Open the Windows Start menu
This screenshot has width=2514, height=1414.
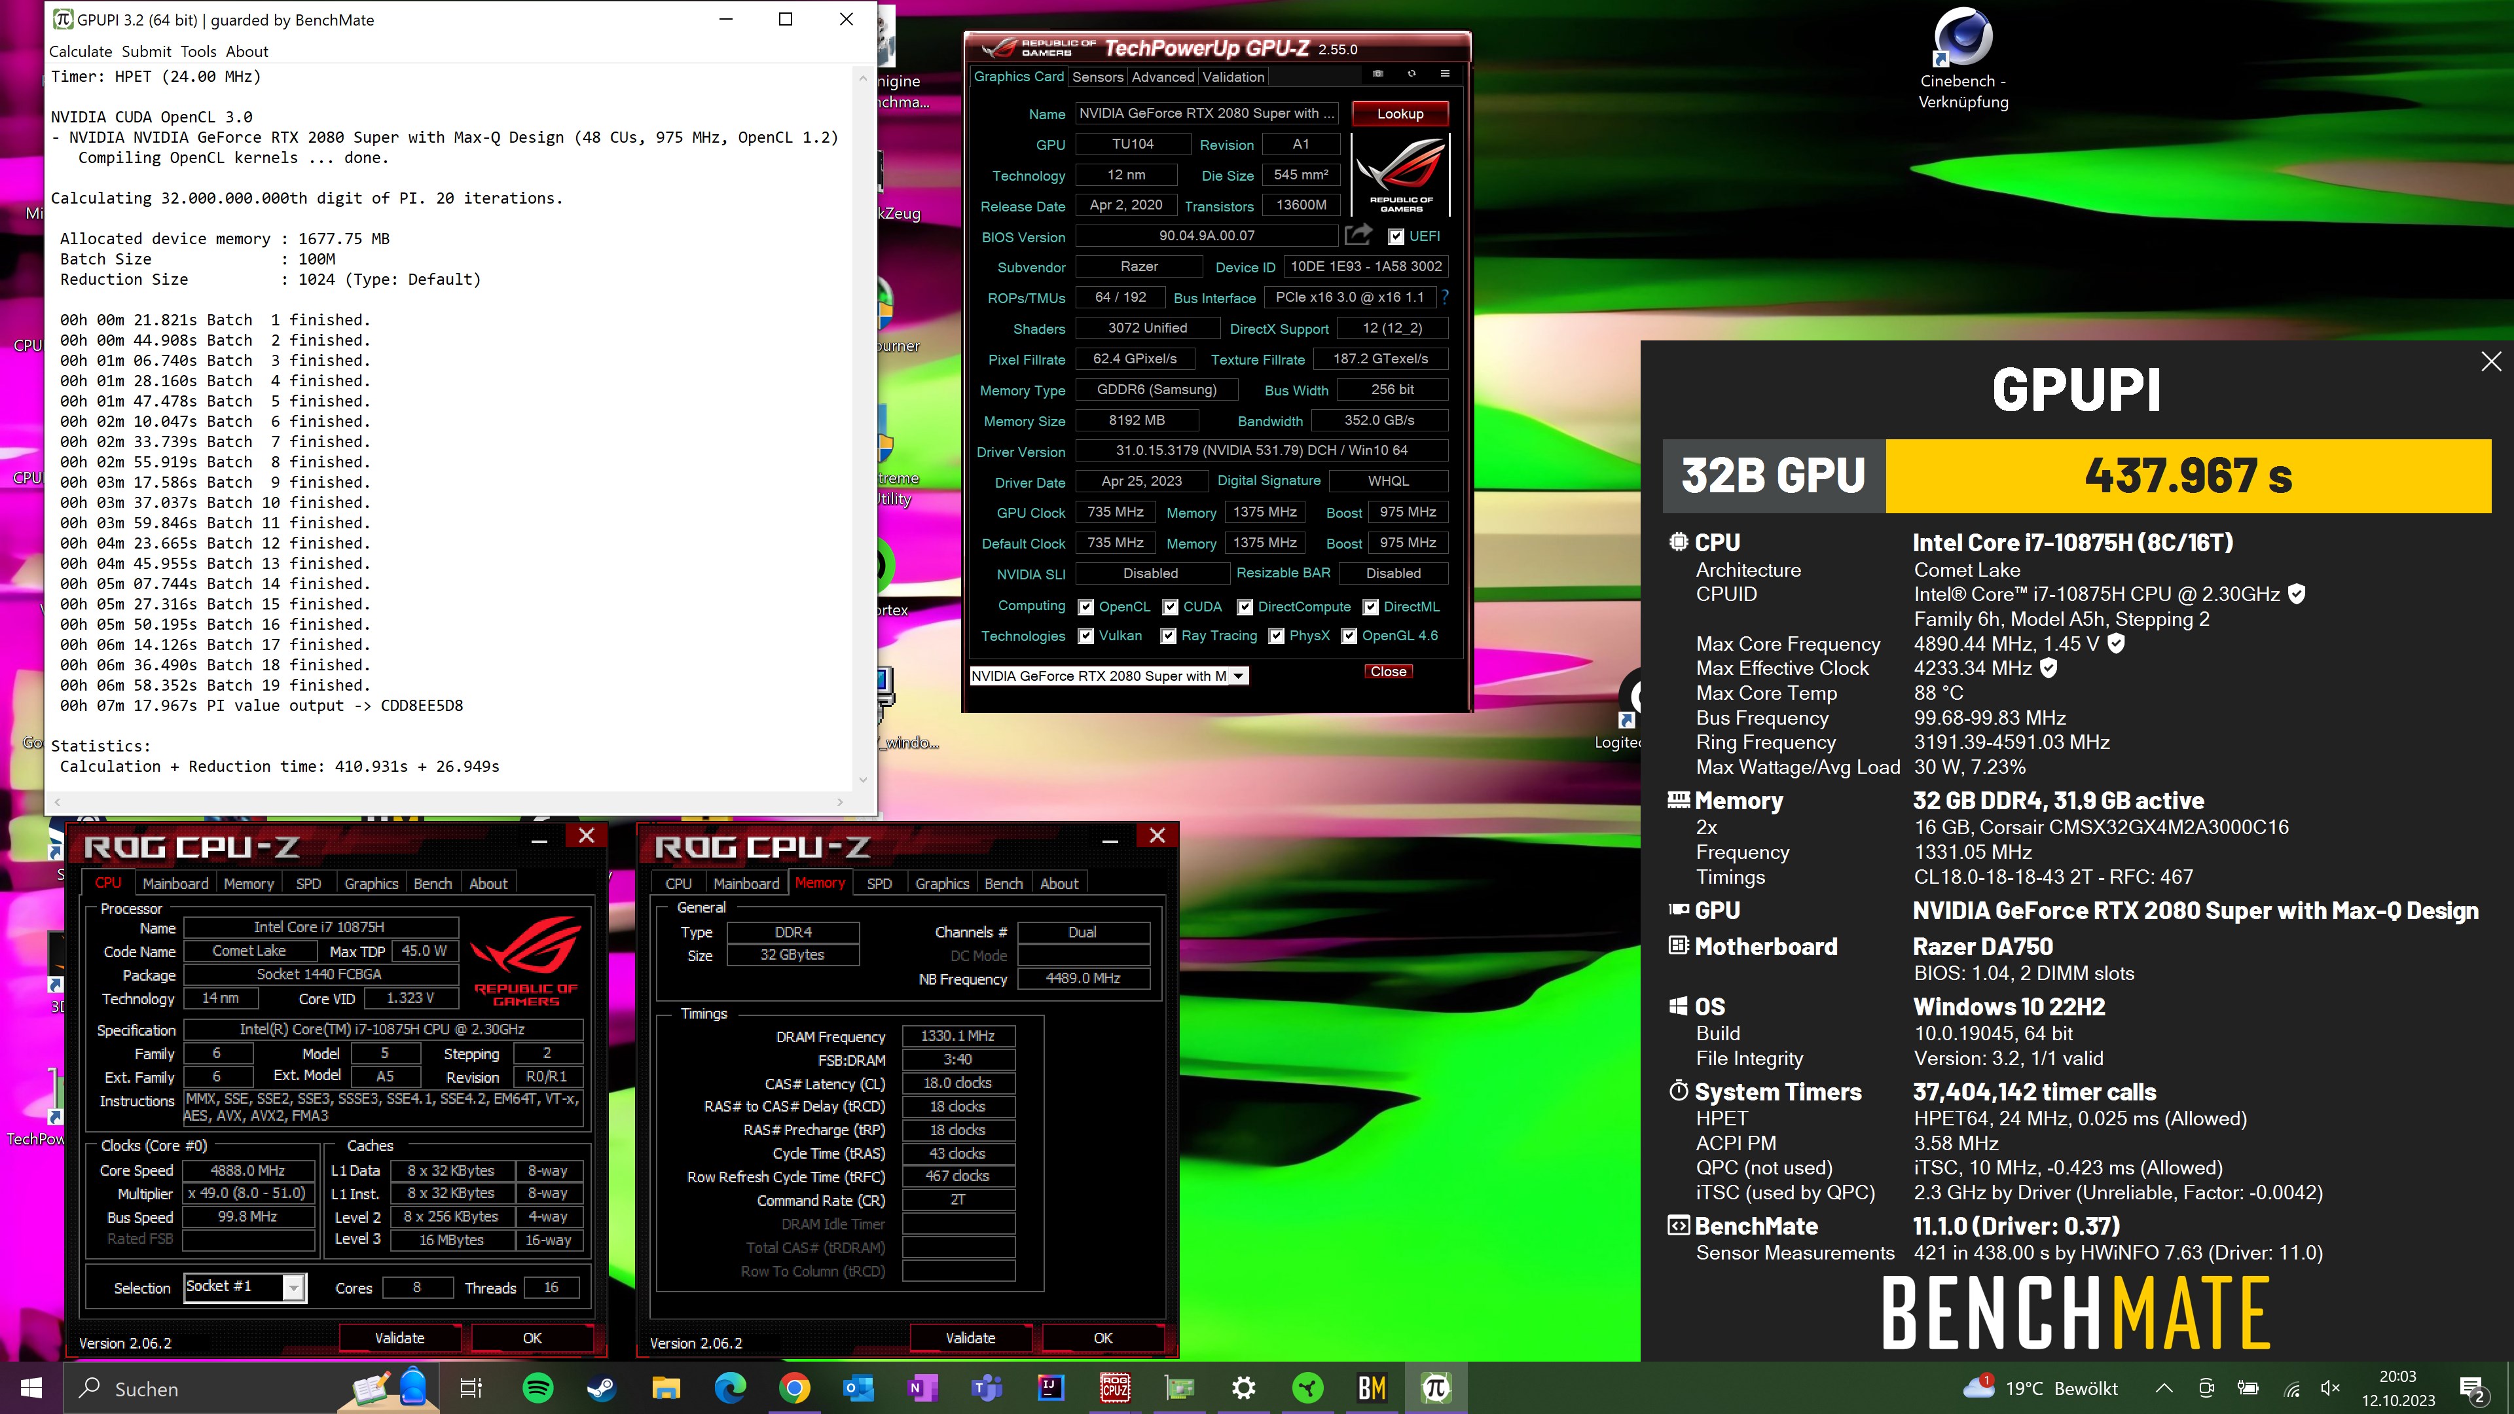coord(30,1388)
